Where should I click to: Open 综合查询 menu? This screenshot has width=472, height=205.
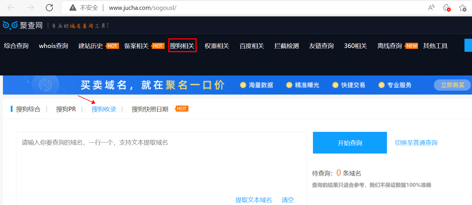pyautogui.click(x=16, y=46)
